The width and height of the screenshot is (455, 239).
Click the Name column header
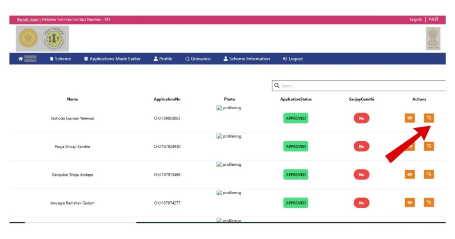(72, 99)
